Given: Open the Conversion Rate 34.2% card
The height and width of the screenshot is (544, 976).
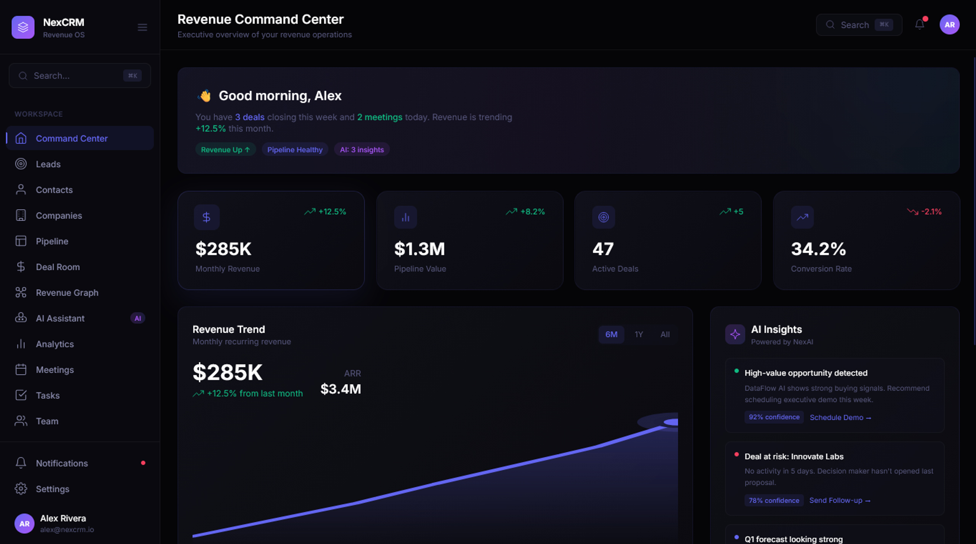Looking at the screenshot, I should click(x=867, y=240).
